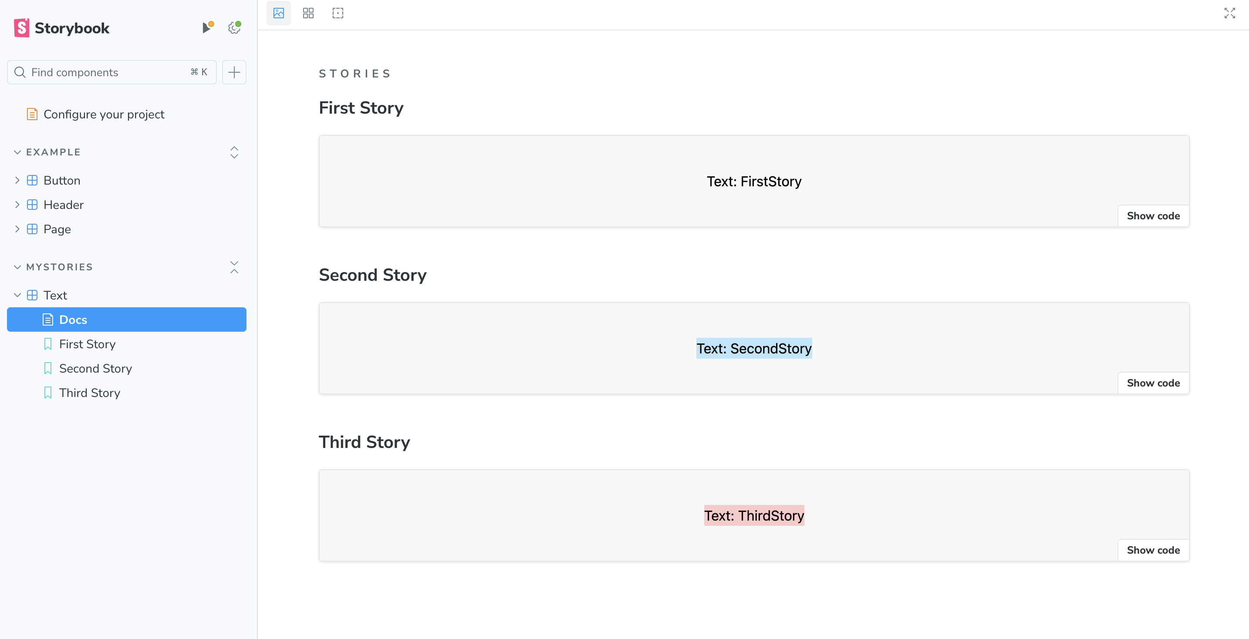Toggle the grid view toolbar icon
Viewport: 1249px width, 639px height.
tap(308, 13)
